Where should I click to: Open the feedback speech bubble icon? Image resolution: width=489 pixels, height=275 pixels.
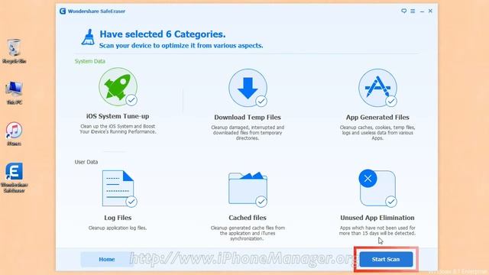tap(404, 11)
